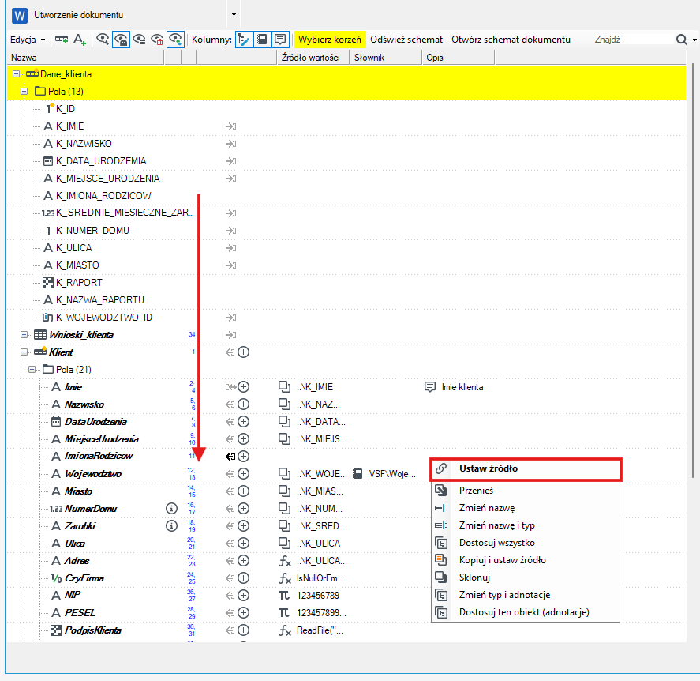This screenshot has height=681, width=700.
Task: Select Kopiuj i ustaw źródło menu entry
Action: coord(526,560)
